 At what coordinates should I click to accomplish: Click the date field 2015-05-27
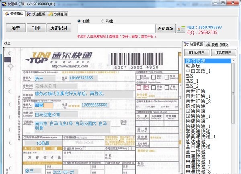coord(65,172)
